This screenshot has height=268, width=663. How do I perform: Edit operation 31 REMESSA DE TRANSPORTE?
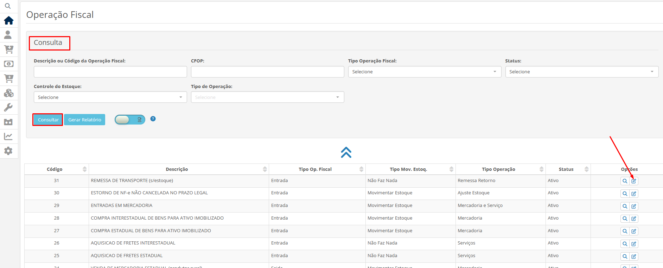coord(634,181)
